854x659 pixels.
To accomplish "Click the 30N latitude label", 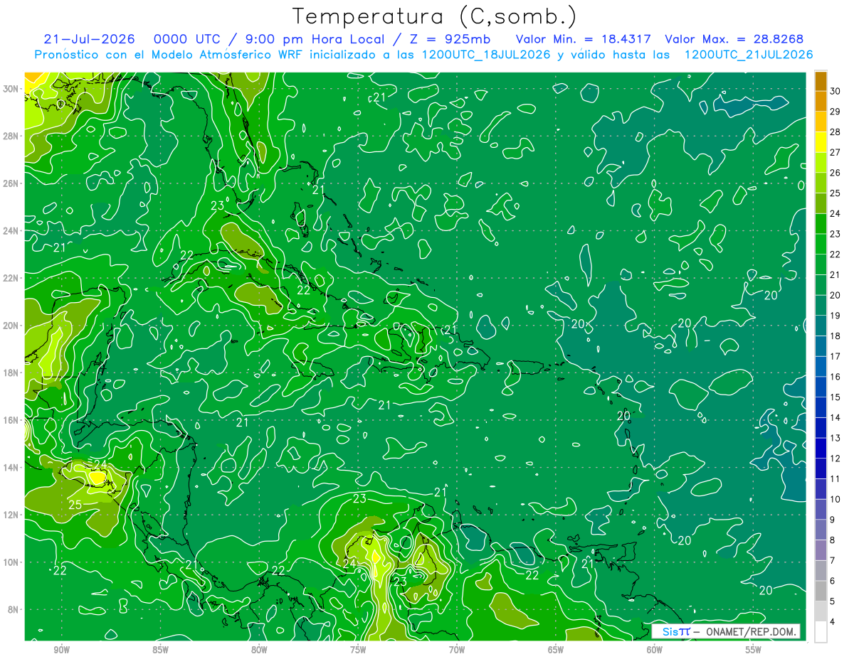I will [x=11, y=89].
